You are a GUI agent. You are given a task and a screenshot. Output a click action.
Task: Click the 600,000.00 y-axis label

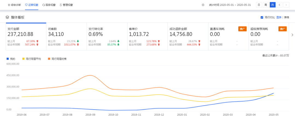pos(12,64)
